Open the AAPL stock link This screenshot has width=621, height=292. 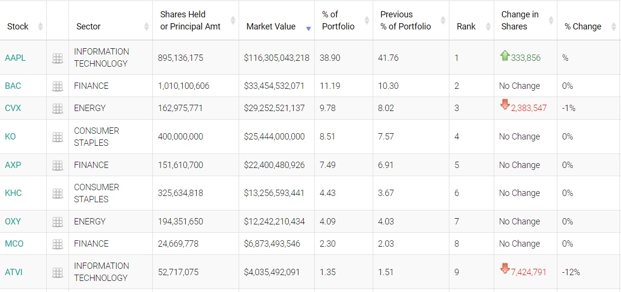(x=15, y=58)
